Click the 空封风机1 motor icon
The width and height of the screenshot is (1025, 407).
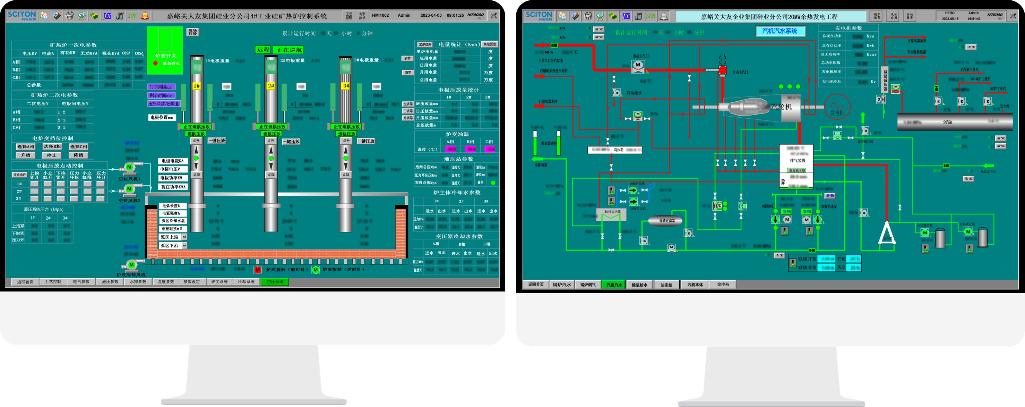[129, 167]
